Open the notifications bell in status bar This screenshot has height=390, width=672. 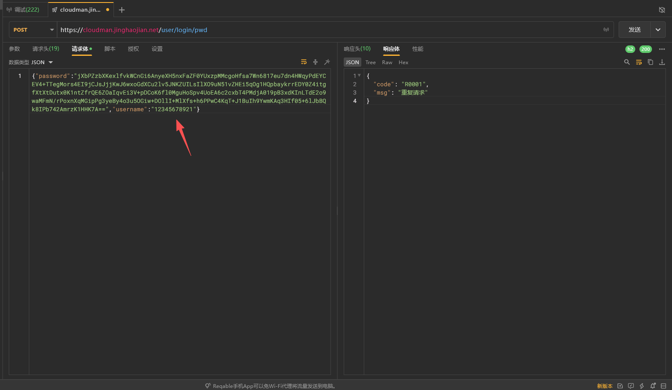653,386
